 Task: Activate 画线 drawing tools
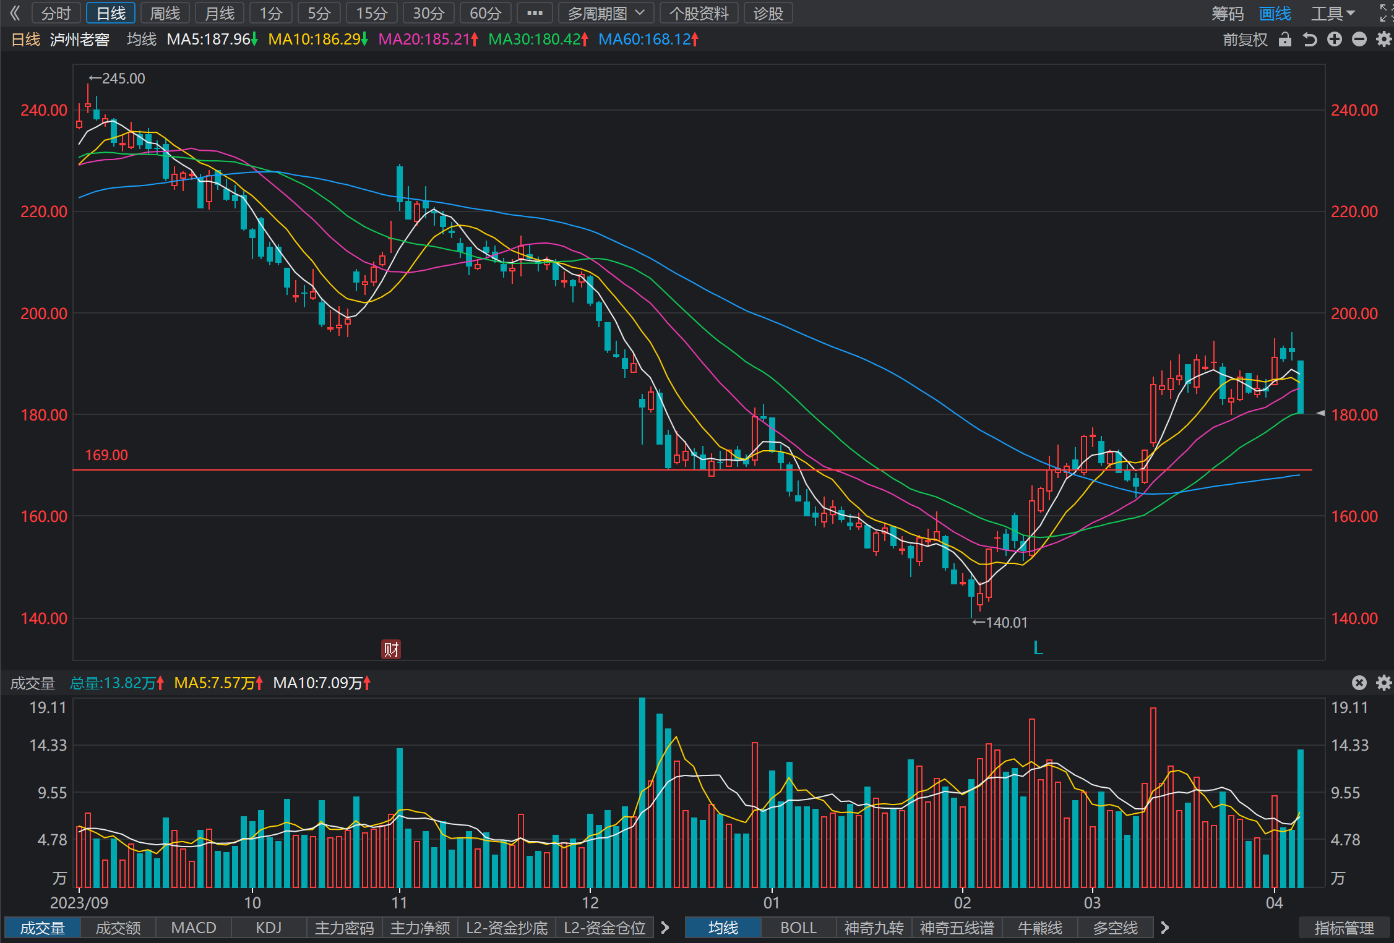[1275, 13]
